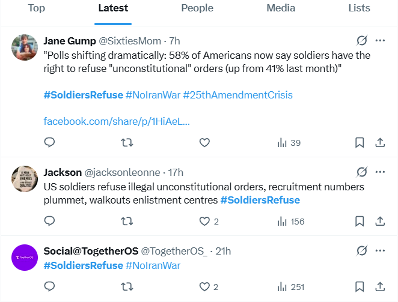Open more options menu on Jackson's post
Viewport: 398px width, 302px height.
pyautogui.click(x=380, y=172)
